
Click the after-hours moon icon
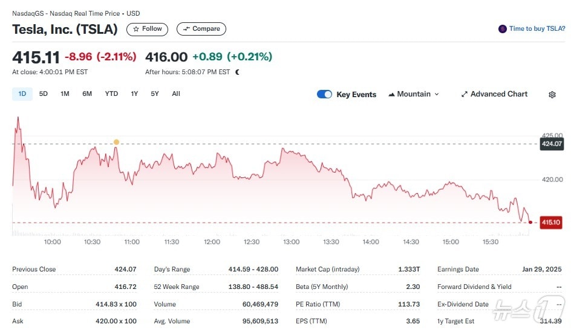tap(237, 72)
